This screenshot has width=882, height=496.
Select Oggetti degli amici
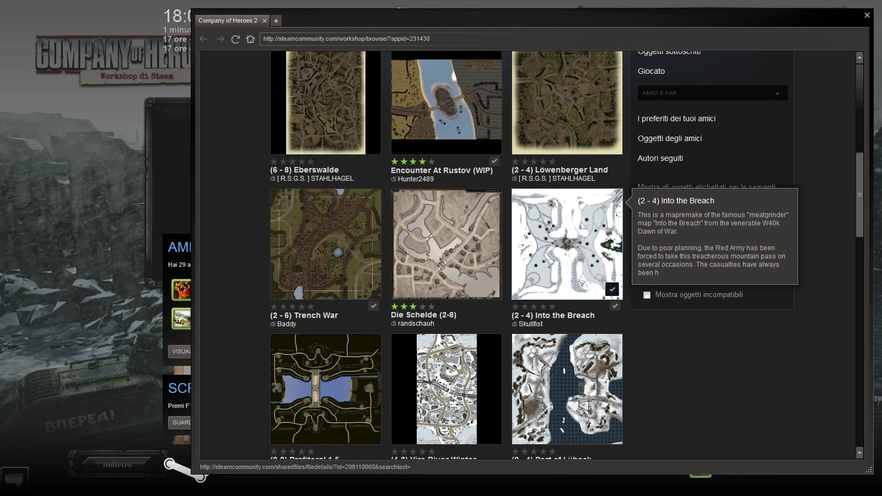coord(670,138)
